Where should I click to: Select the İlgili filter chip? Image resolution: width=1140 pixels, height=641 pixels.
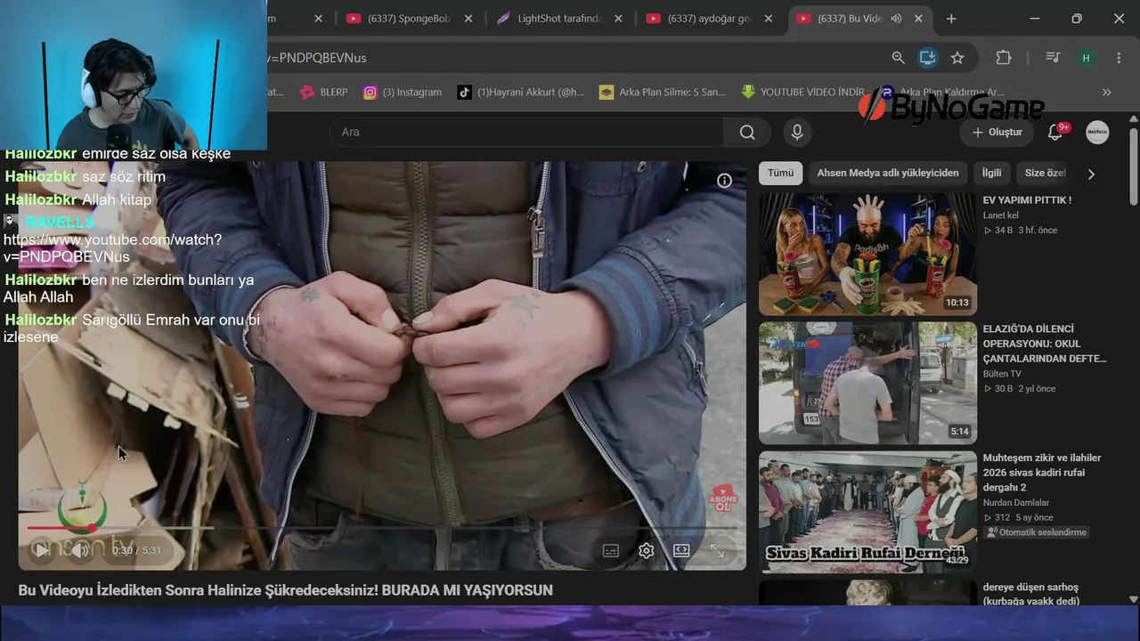(x=991, y=174)
